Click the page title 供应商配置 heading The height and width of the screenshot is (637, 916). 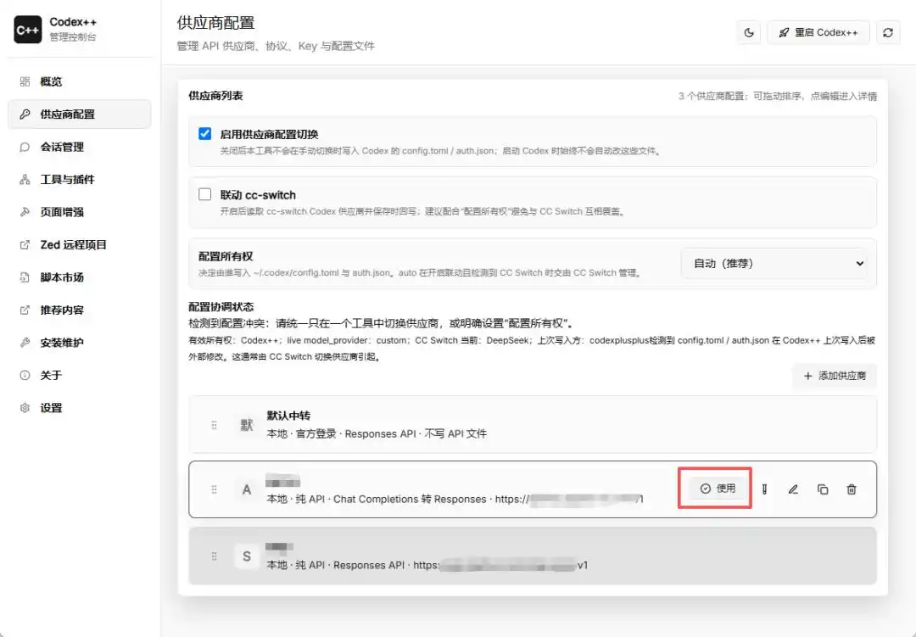click(215, 23)
